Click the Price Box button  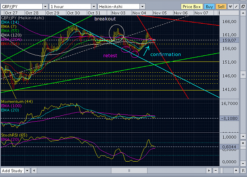[192, 7]
